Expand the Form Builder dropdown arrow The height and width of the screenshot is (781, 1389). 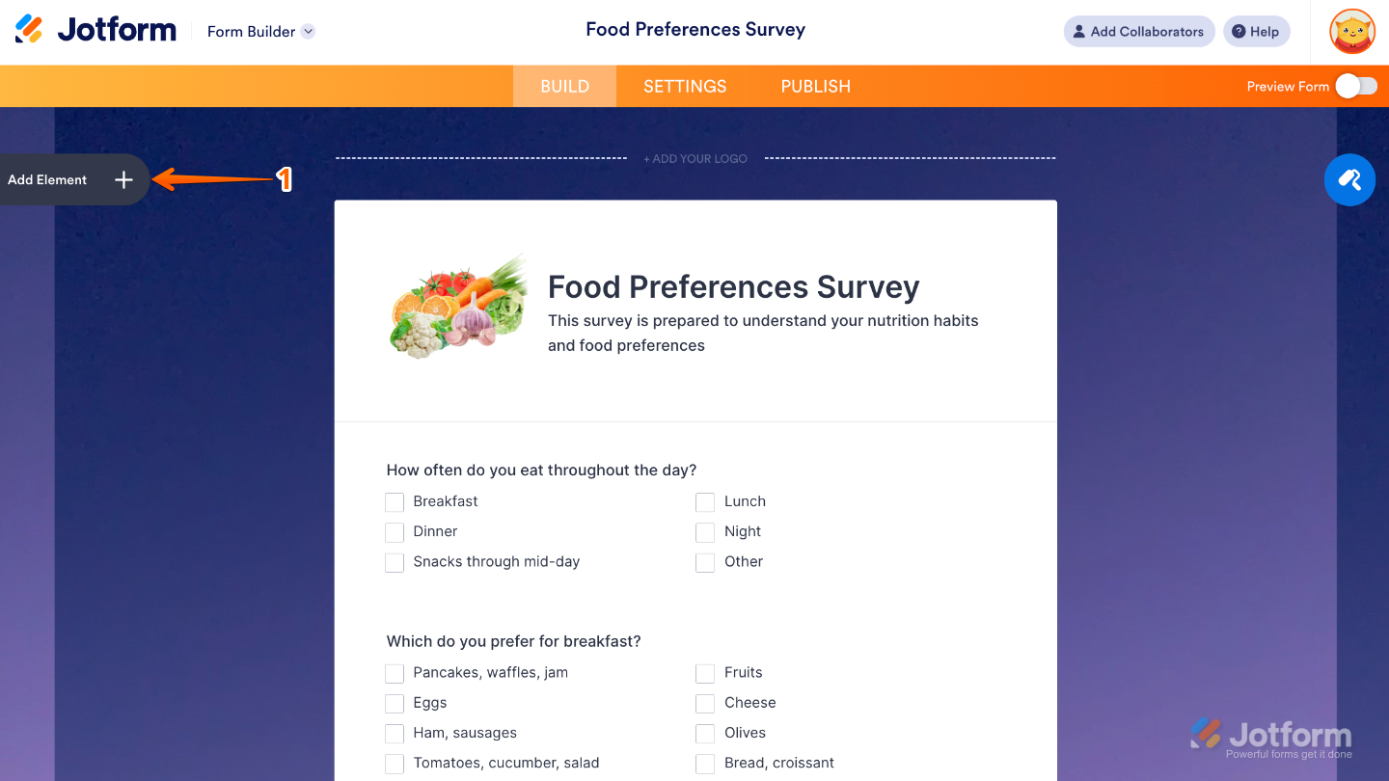[308, 31]
